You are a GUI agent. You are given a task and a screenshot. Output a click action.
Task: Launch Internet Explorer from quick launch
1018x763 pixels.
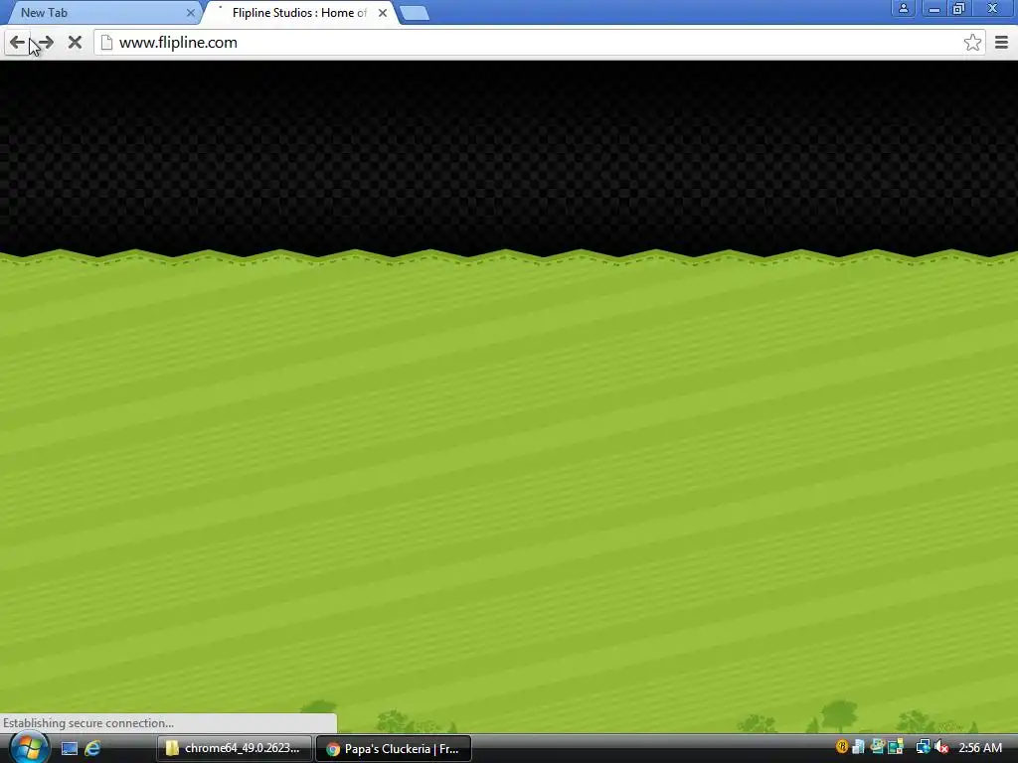coord(92,748)
